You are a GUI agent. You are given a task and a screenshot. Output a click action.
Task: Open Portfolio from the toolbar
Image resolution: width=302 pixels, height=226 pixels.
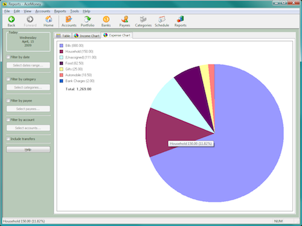88,19
